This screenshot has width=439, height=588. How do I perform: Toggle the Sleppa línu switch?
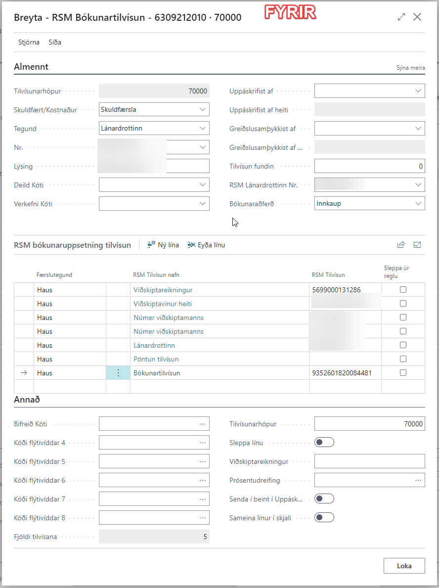pyautogui.click(x=324, y=442)
